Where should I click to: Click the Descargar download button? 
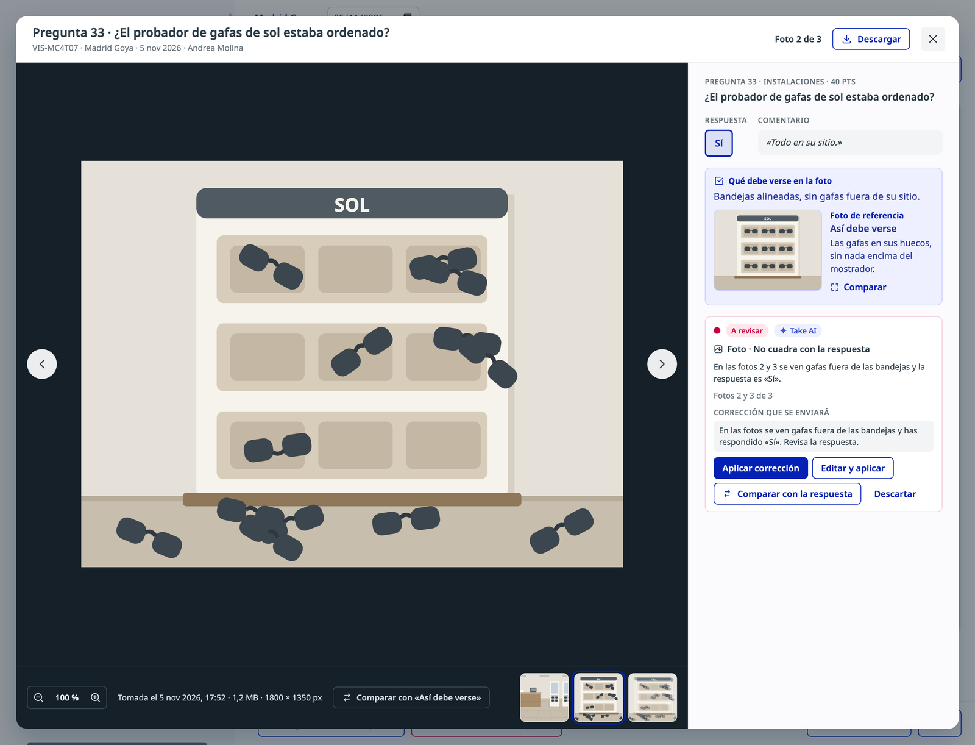(871, 39)
